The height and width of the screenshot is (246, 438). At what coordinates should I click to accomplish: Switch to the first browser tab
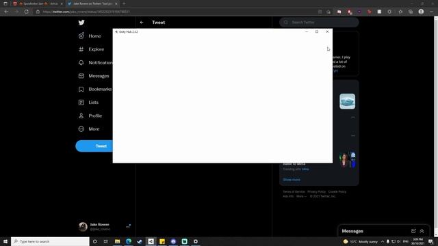[38, 3]
